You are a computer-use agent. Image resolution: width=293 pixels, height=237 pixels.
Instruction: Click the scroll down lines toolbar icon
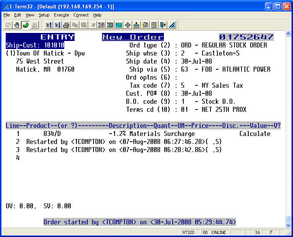[x=58, y=25]
